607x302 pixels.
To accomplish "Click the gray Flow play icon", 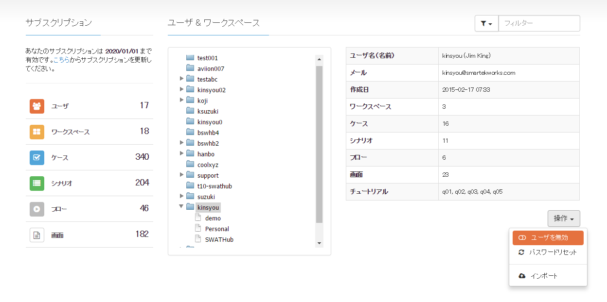I will pos(37,209).
